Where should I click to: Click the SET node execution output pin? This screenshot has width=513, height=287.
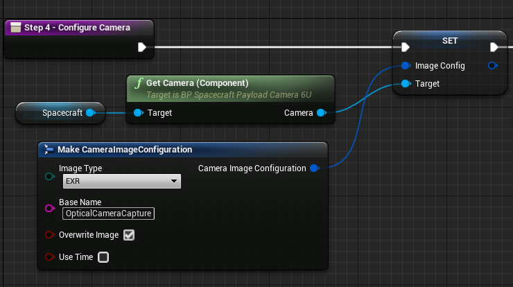click(x=494, y=48)
